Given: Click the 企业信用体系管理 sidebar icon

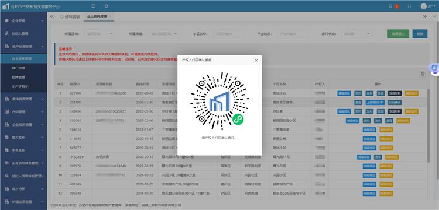Looking at the screenshot, I should 6,163.
